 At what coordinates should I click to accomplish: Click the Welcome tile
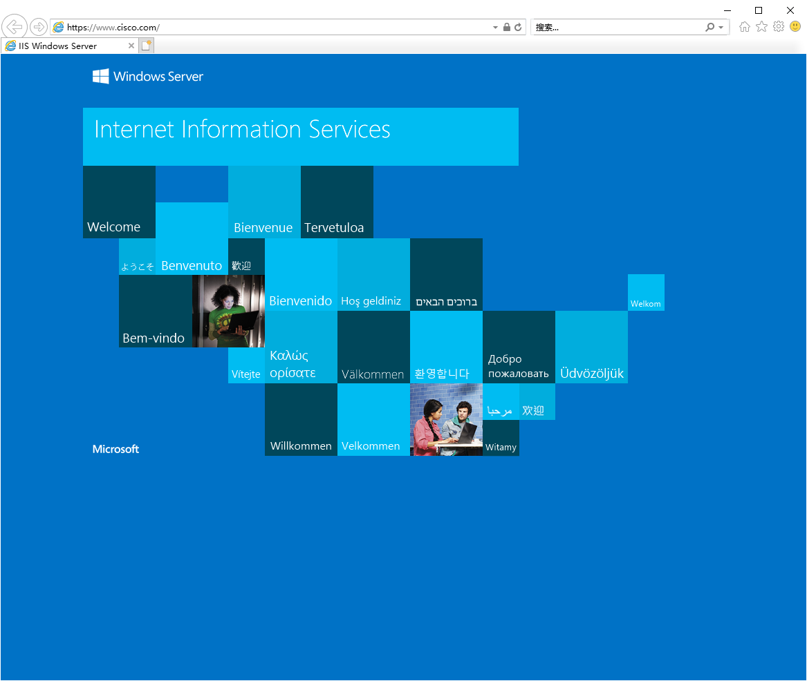click(120, 202)
